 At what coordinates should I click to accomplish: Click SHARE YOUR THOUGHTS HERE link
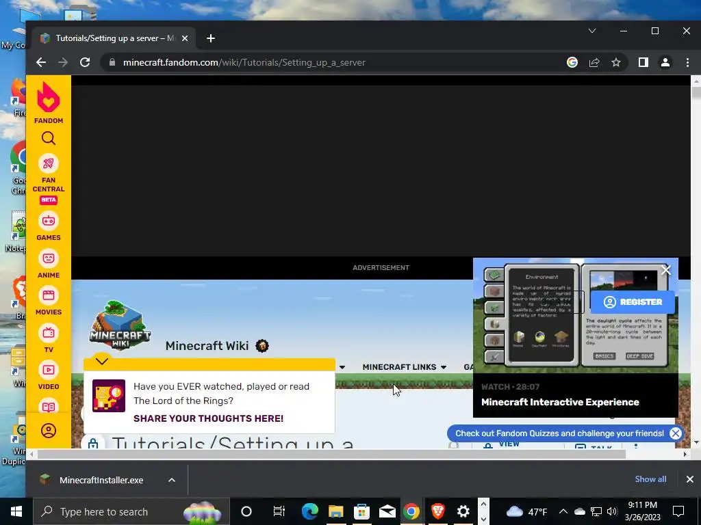tap(208, 418)
